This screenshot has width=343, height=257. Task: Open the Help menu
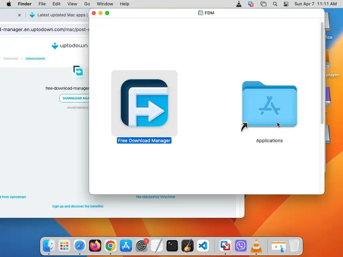pos(125,4)
